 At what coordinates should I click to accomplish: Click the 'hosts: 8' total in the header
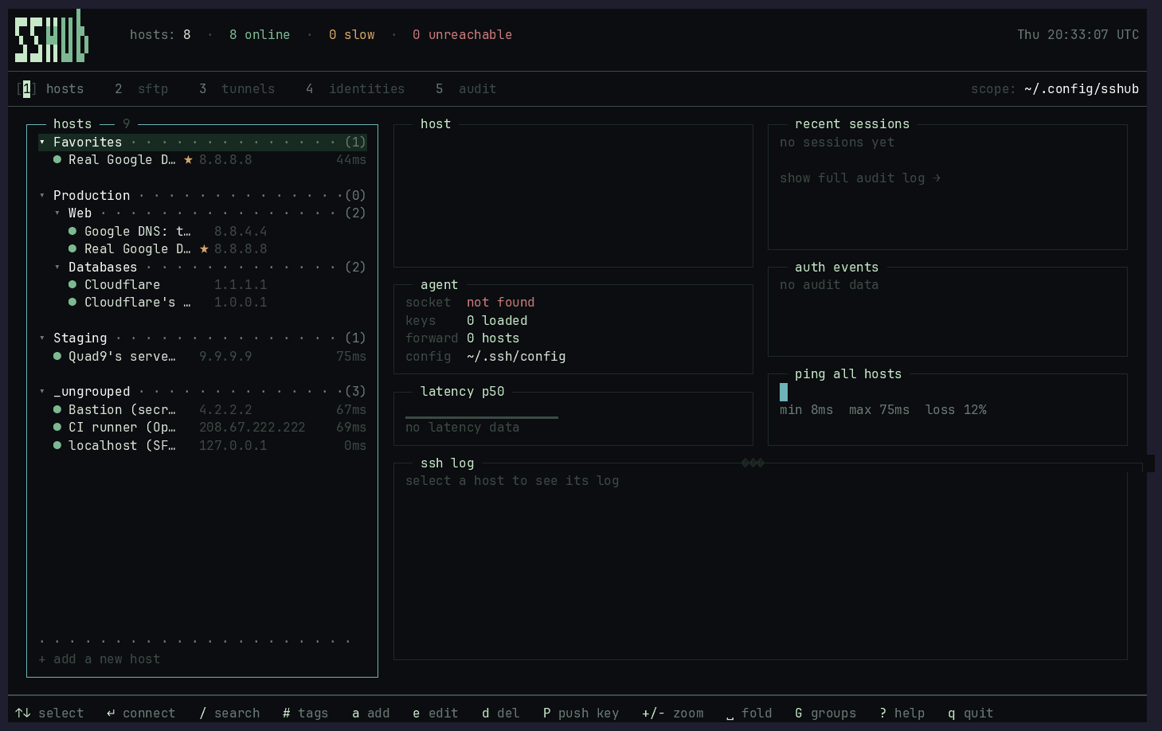point(160,34)
